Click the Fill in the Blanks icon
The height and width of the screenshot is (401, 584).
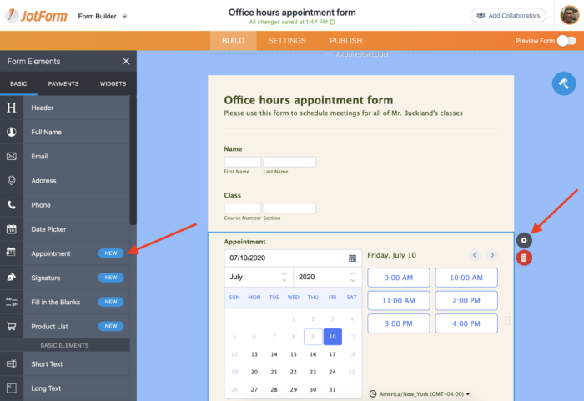pos(12,302)
